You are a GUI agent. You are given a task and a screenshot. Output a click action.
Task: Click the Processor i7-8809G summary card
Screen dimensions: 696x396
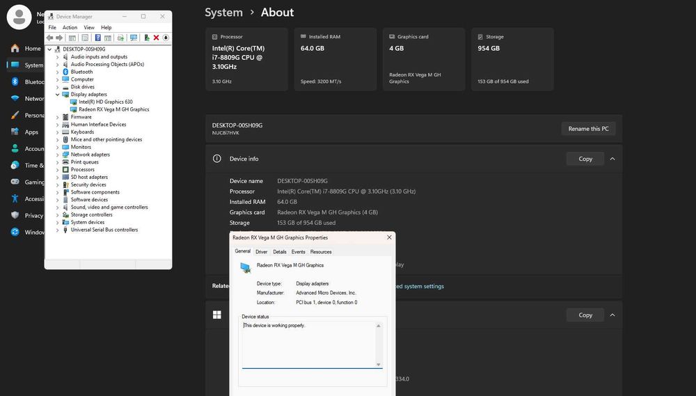pyautogui.click(x=247, y=59)
